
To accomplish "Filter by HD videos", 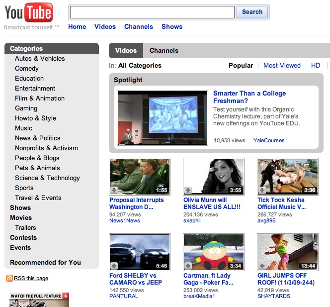I will [316, 66].
